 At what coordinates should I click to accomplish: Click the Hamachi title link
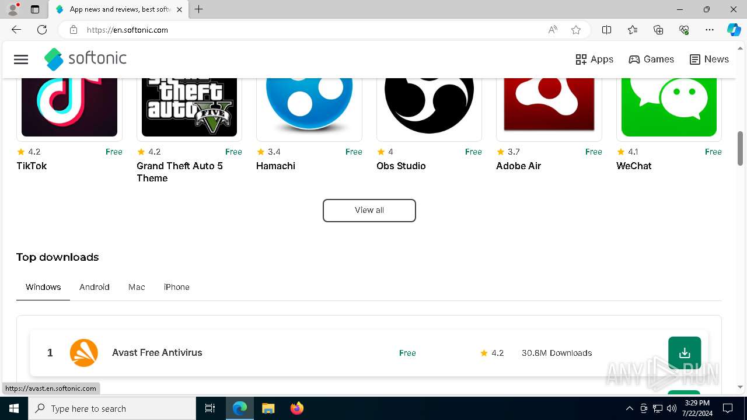(x=275, y=166)
